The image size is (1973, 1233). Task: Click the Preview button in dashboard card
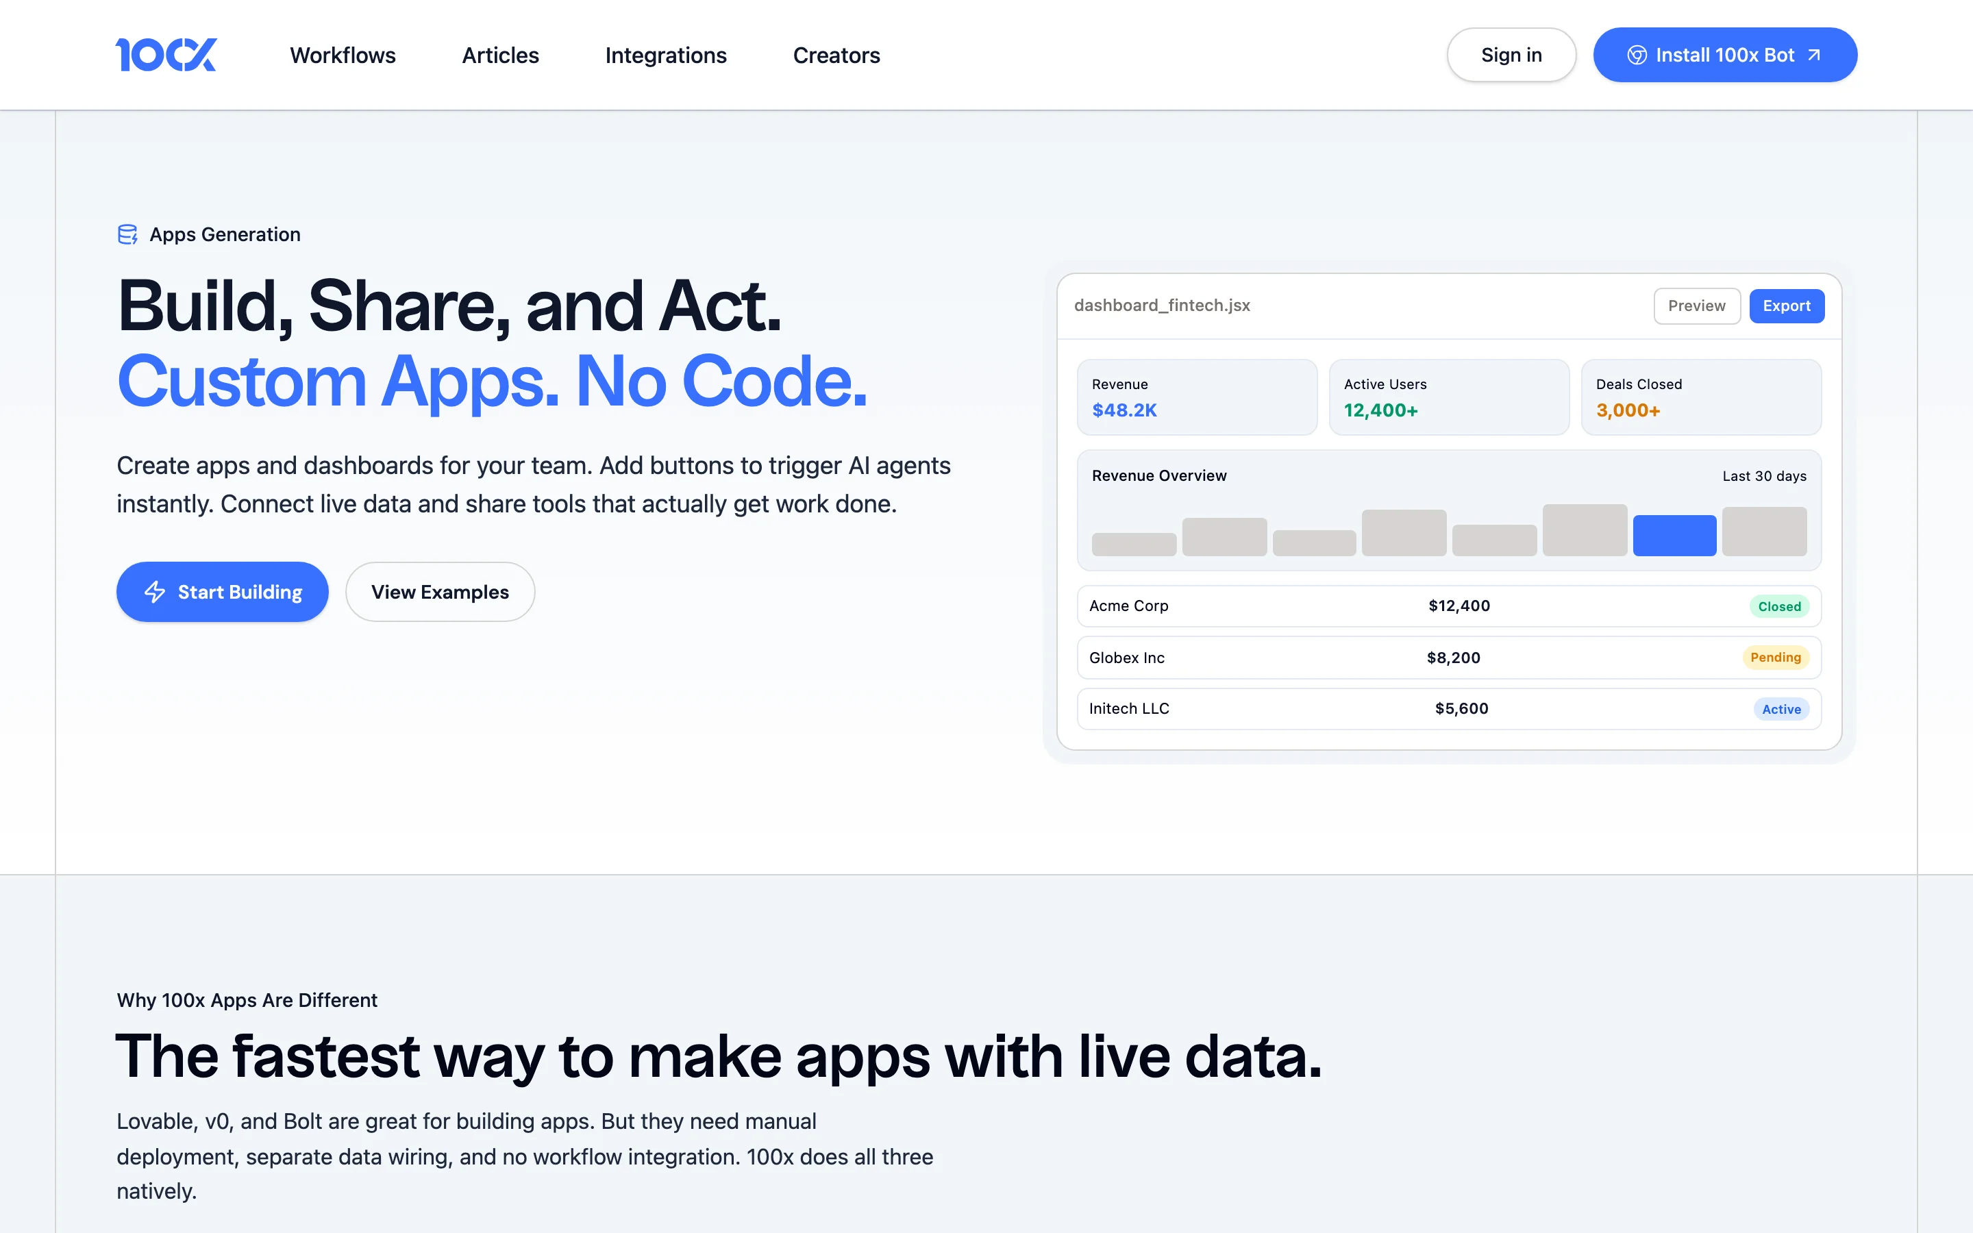click(x=1697, y=306)
